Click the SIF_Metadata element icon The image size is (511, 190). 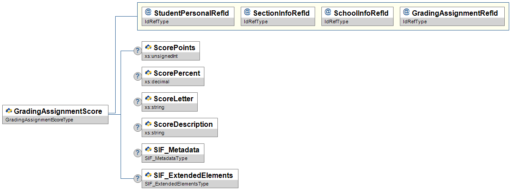coord(148,149)
